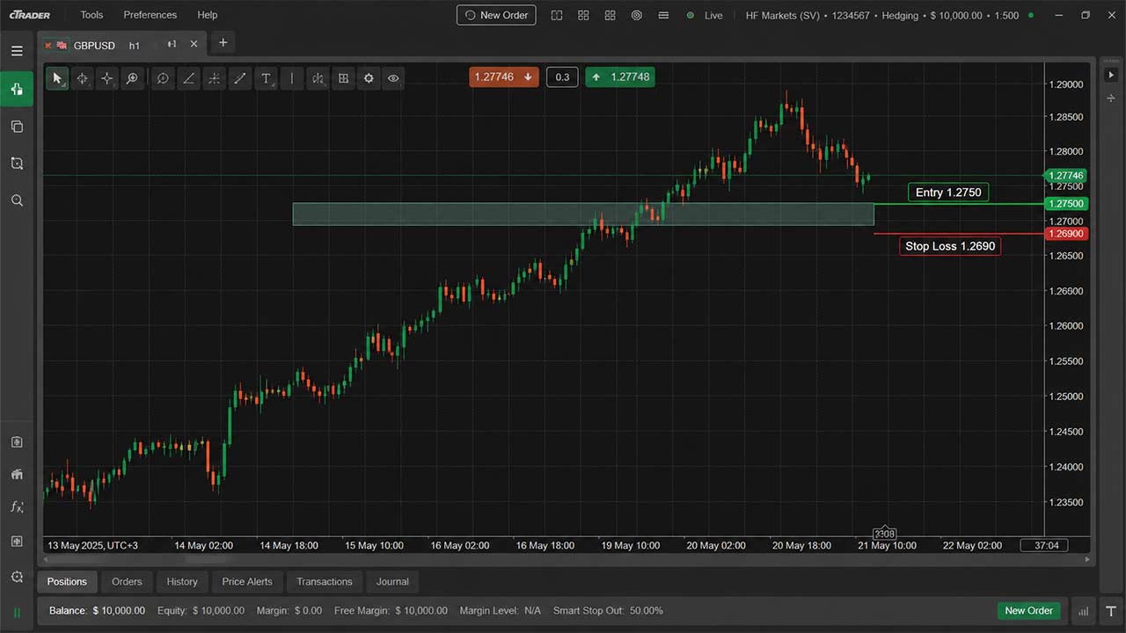Click the magnifier search icon in sidebar

pyautogui.click(x=17, y=200)
